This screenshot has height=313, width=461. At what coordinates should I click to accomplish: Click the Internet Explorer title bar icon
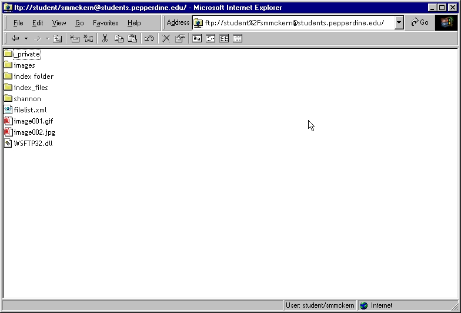coord(8,7)
